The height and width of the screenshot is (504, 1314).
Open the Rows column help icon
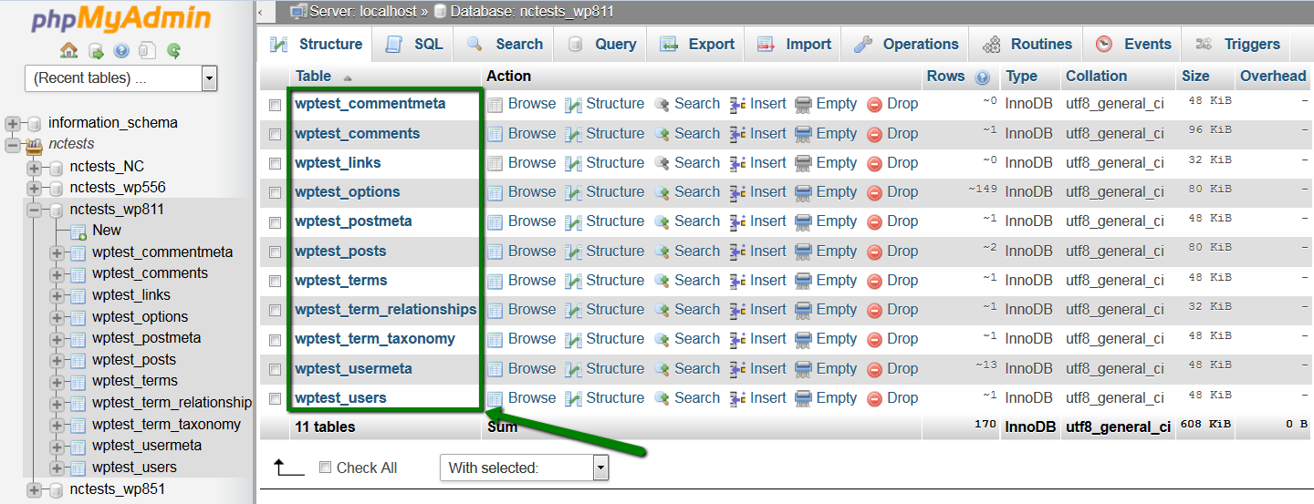coord(982,77)
